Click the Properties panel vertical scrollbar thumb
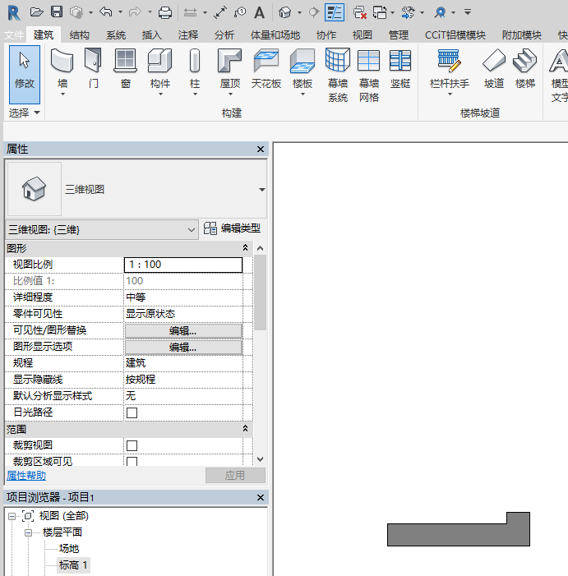 (x=260, y=293)
